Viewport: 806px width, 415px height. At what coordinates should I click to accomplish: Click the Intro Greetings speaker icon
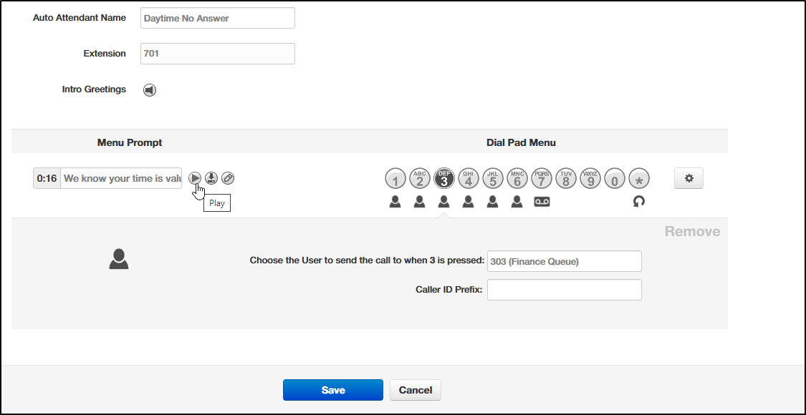click(150, 90)
